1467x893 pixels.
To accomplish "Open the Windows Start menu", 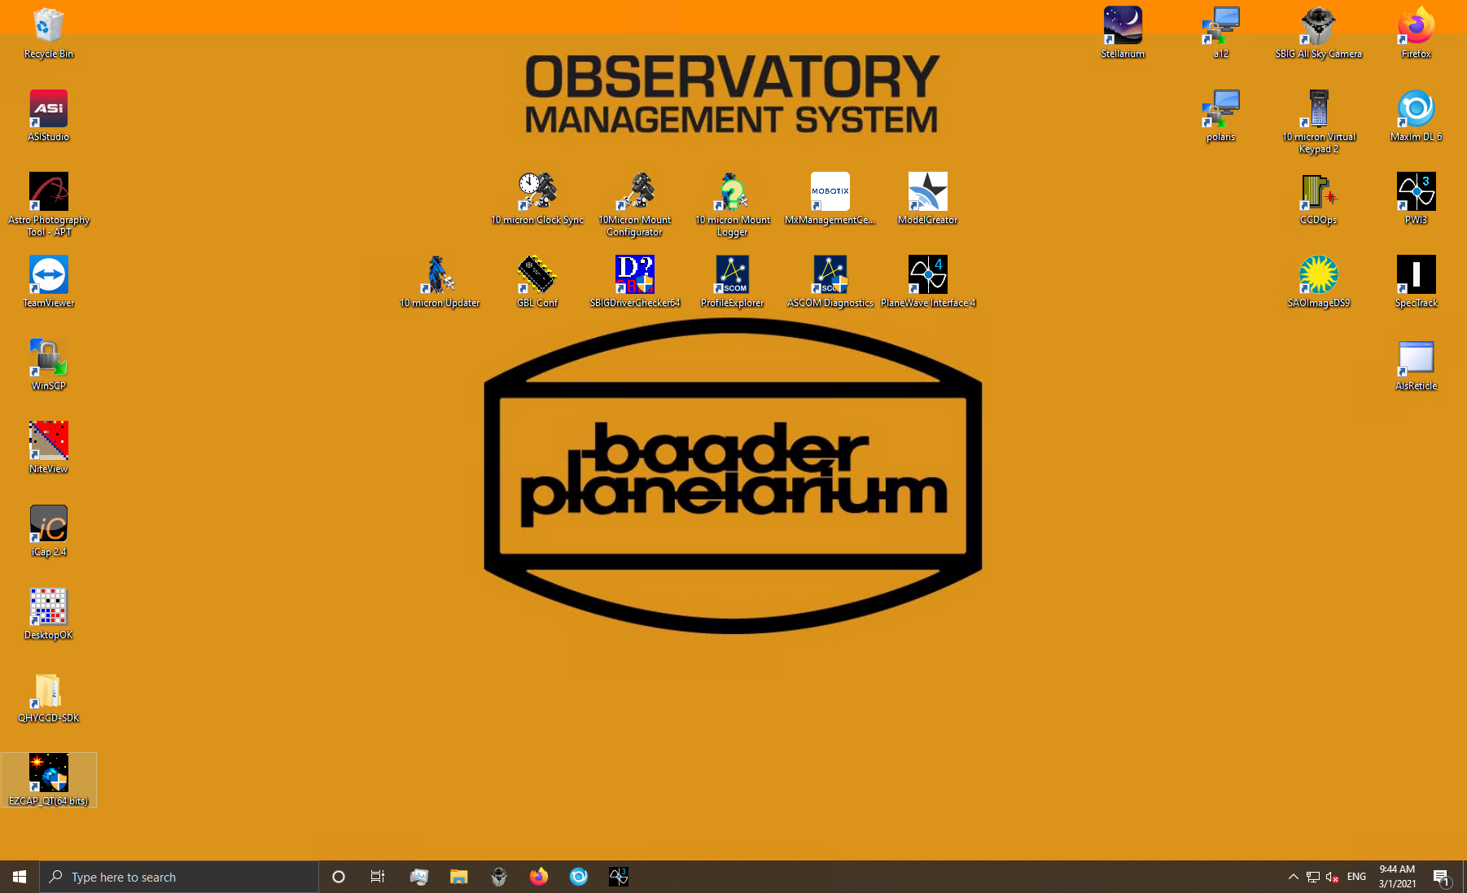I will coord(20,877).
